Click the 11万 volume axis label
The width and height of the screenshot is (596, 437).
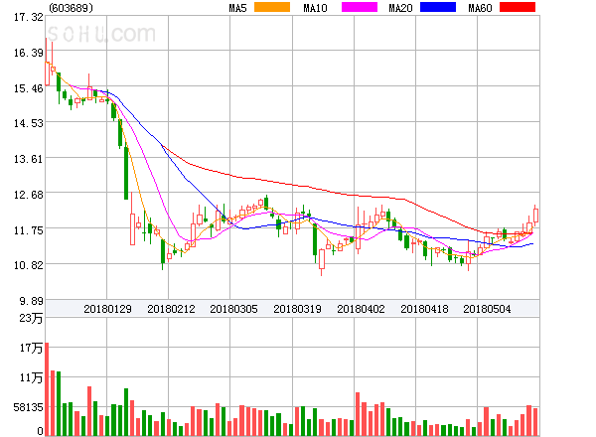click(x=31, y=377)
